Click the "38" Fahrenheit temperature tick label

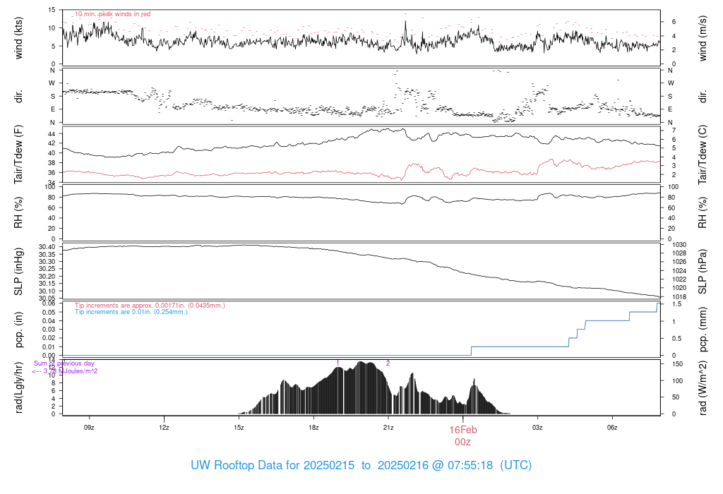52,163
